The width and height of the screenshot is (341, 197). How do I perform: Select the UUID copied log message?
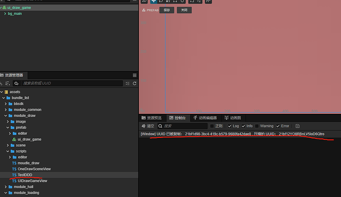[240, 134]
